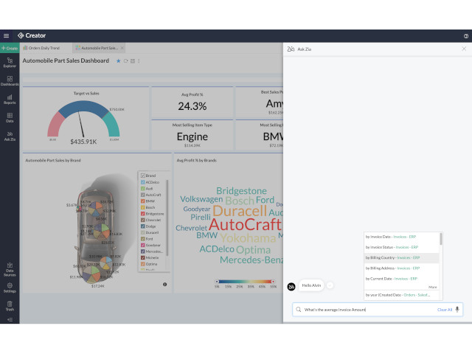472x354 pixels.
Task: Open Explorer in the left sidebar
Action: [10, 63]
